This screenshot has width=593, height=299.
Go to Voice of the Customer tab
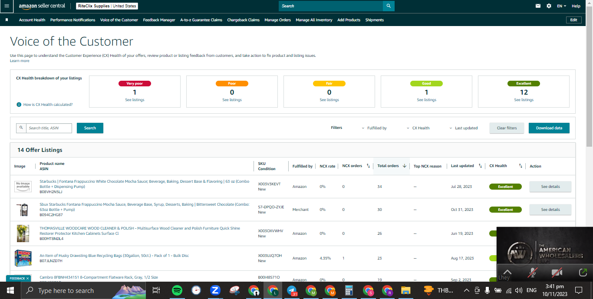pos(119,20)
